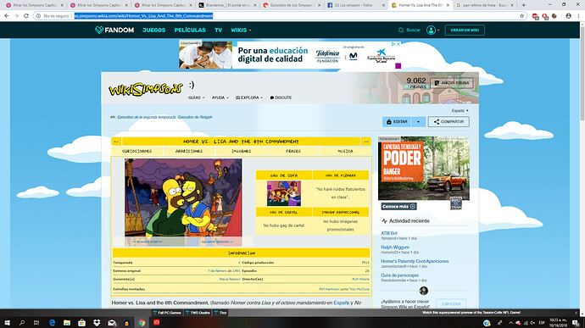Click Conoce más on the Ranger ad
This screenshot has width=585, height=328.
tap(398, 206)
